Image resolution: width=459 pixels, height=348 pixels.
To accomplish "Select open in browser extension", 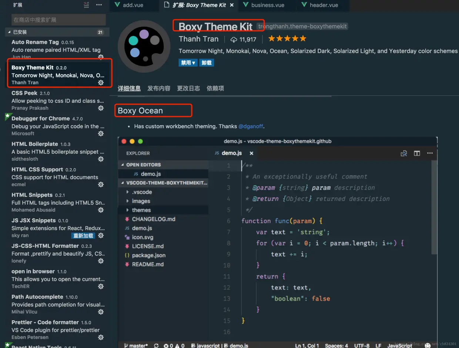I will tap(57, 279).
